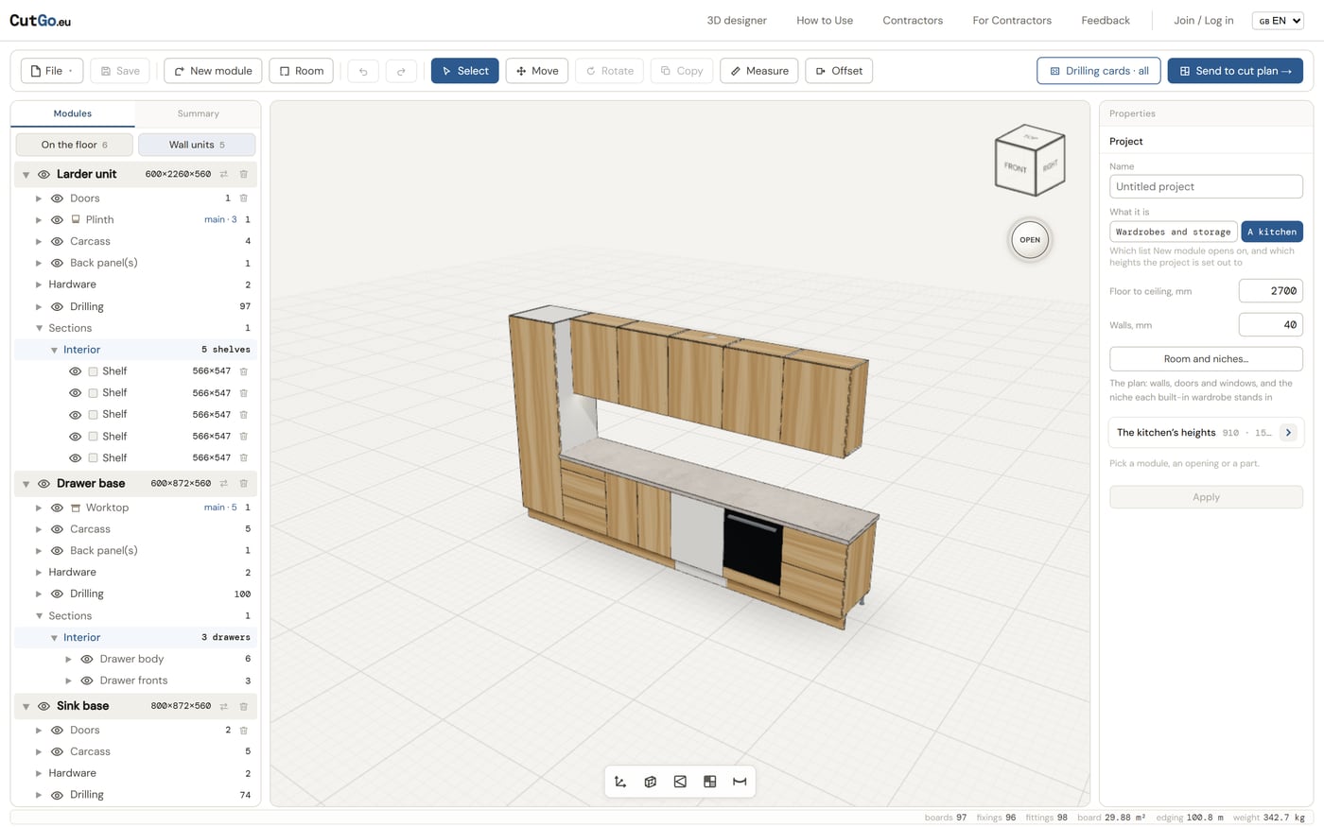Click the Plinth panel icon under Larder unit
The width and height of the screenshot is (1324, 827).
(76, 219)
